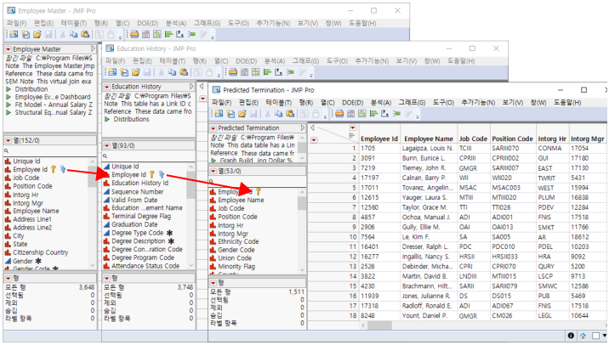The width and height of the screenshot is (609, 345).
Task: Click Copy icon in Predicted Termination toolbar
Action: click(278, 114)
